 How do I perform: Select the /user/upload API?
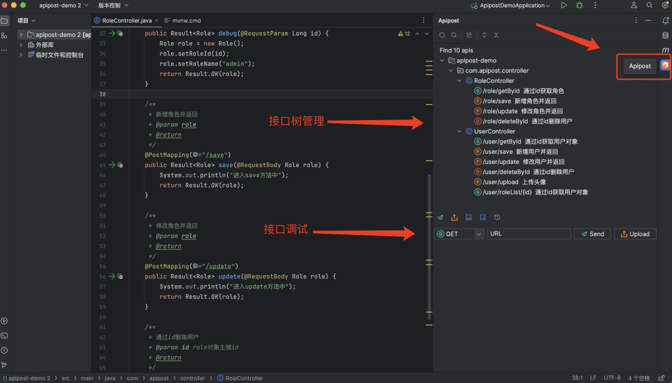tap(510, 182)
